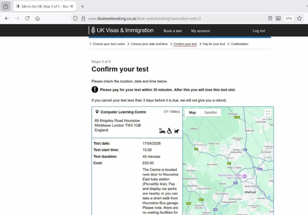This screenshot has width=308, height=215.
Task: Toggle the map fullscreen view icon
Action: pyautogui.click(x=267, y=113)
